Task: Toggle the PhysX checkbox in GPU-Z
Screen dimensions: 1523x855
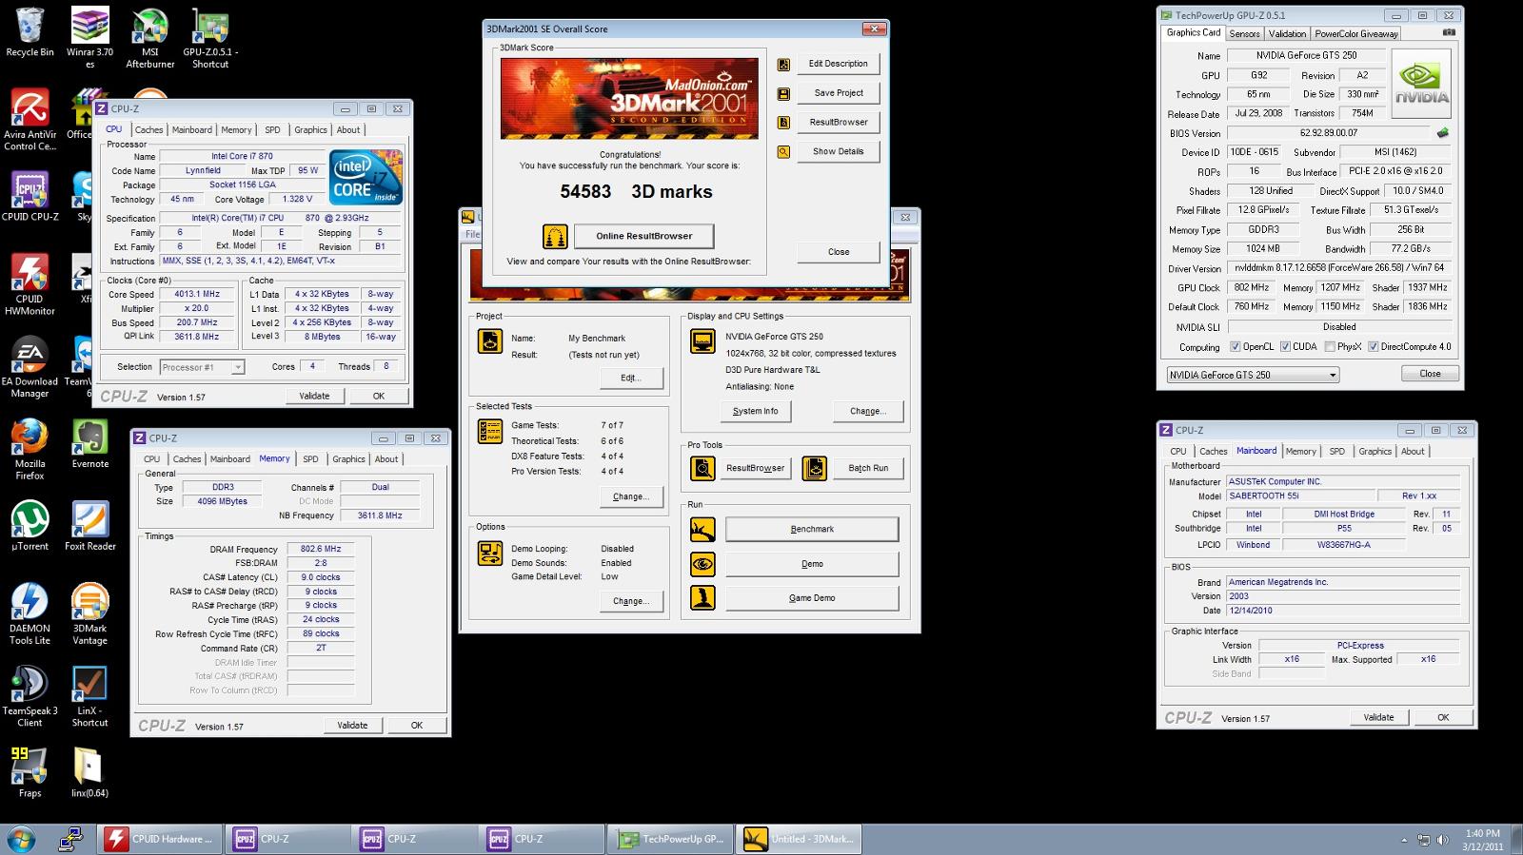Action: click(1330, 346)
